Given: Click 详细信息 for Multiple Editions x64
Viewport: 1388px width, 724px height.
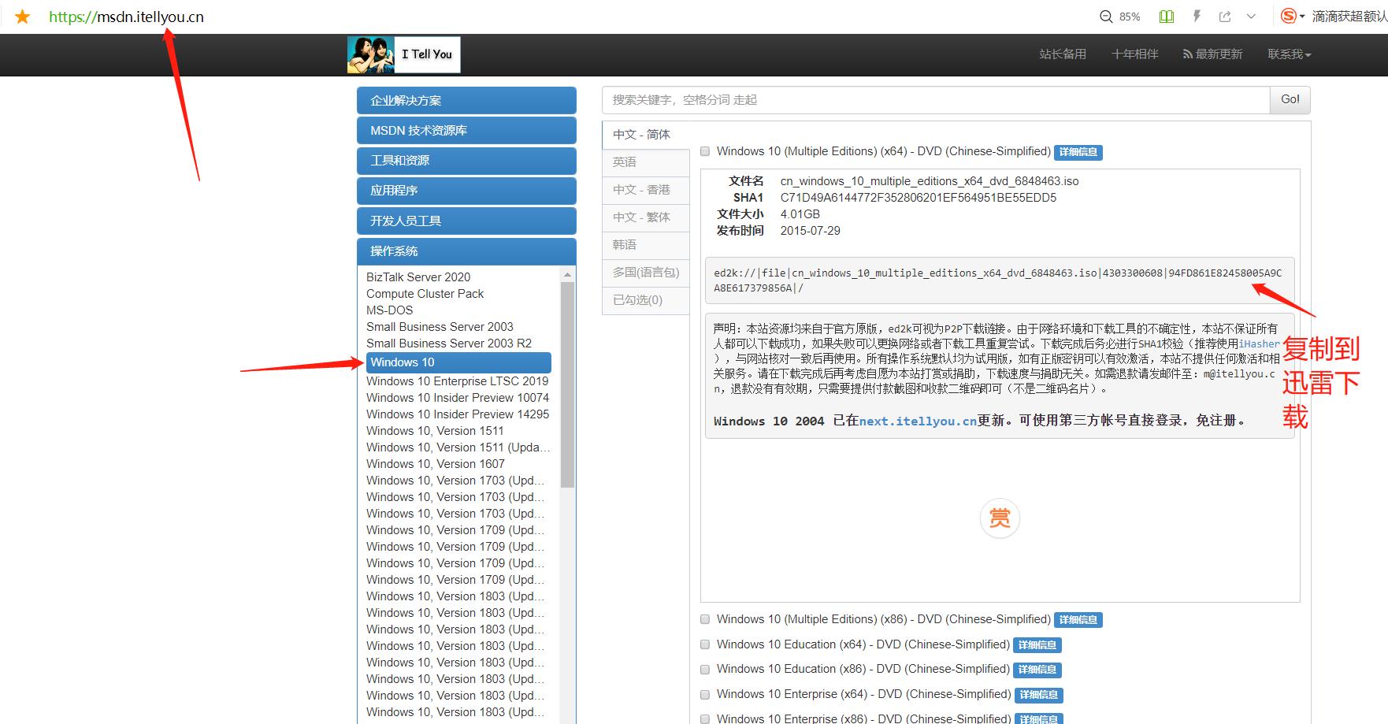Looking at the screenshot, I should 1078,152.
